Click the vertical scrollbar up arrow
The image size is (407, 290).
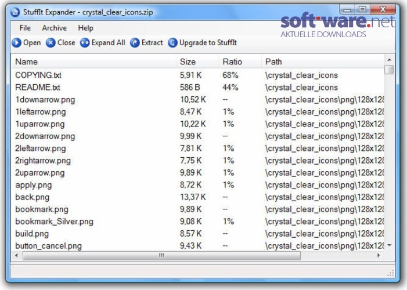pos(390,60)
